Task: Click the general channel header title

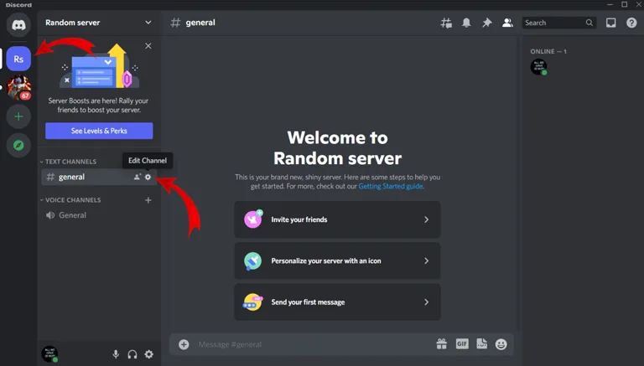Action: [x=200, y=23]
